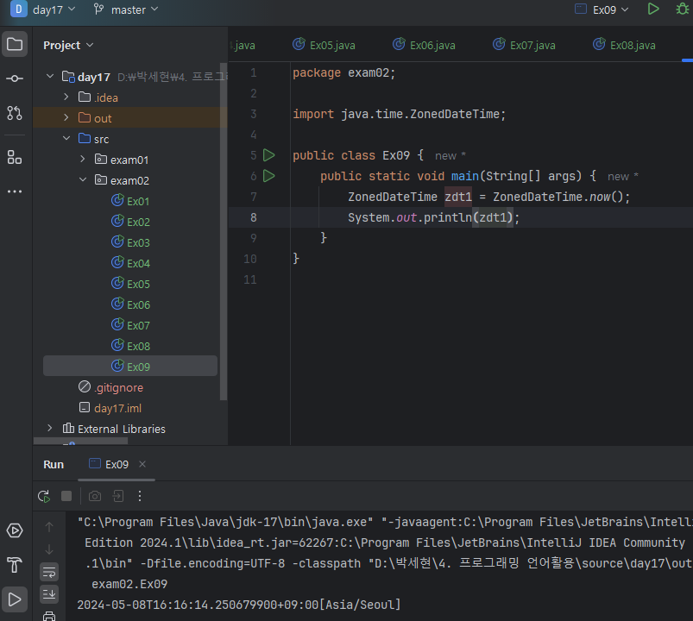Open the Project tool window folder icon

[x=15, y=44]
